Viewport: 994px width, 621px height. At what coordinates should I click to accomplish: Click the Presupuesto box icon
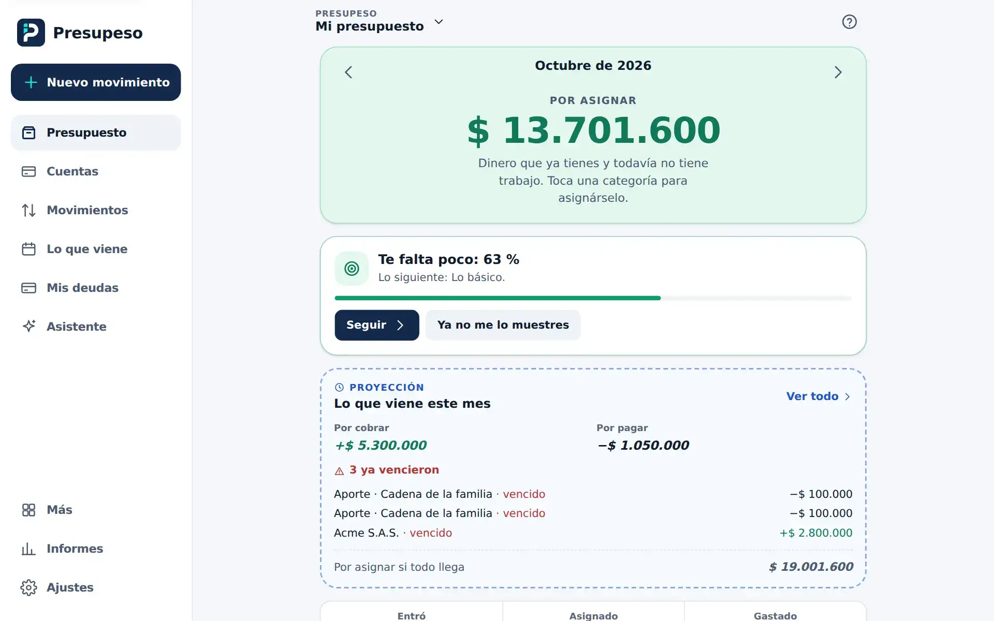(29, 132)
